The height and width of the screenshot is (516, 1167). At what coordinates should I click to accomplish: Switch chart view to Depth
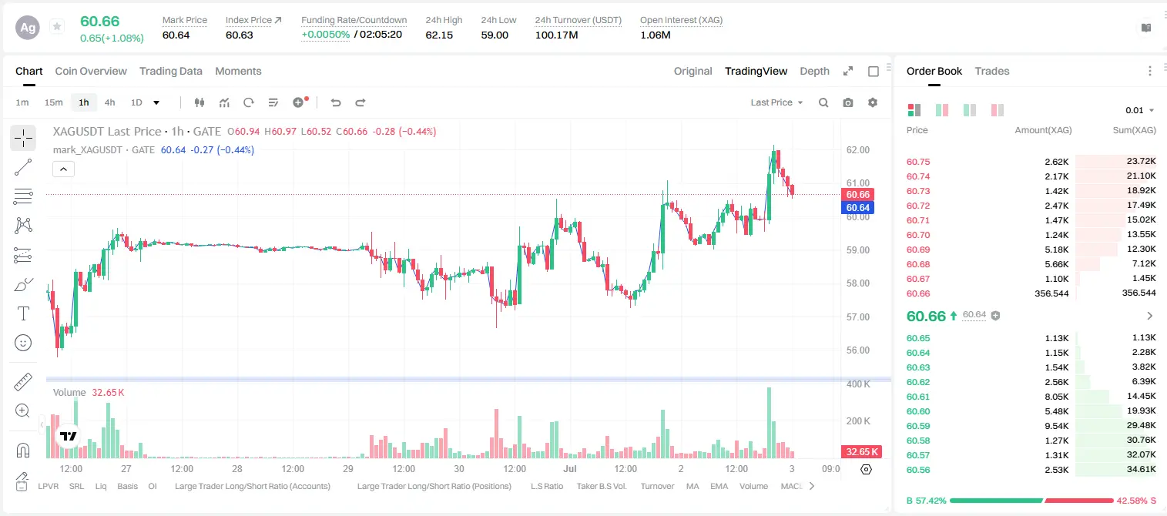[x=814, y=71]
